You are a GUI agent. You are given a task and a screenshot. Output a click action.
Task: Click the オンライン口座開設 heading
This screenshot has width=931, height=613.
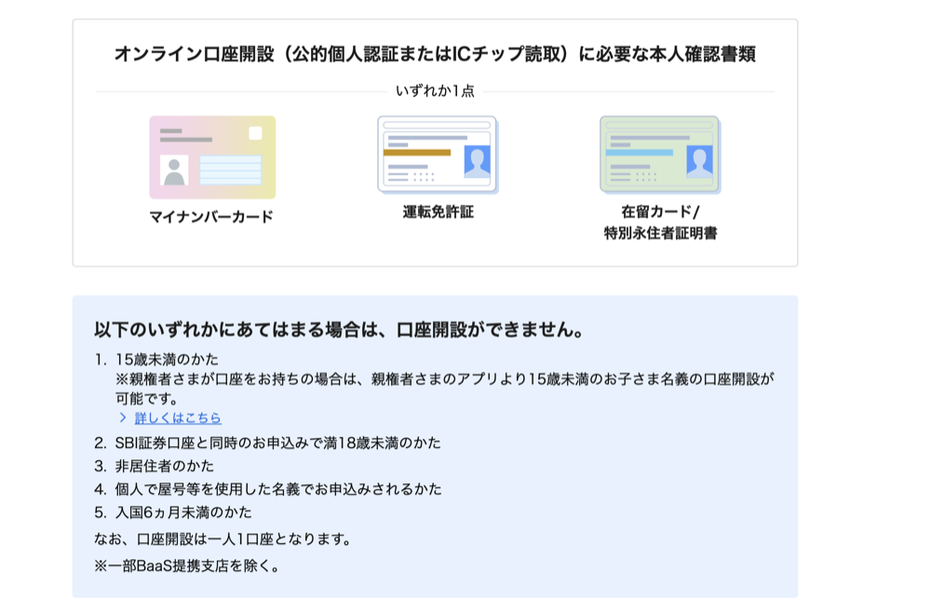(x=435, y=54)
